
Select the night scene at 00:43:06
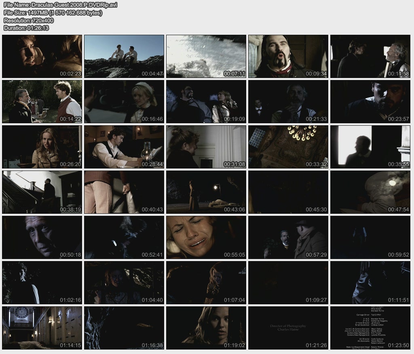206,192
